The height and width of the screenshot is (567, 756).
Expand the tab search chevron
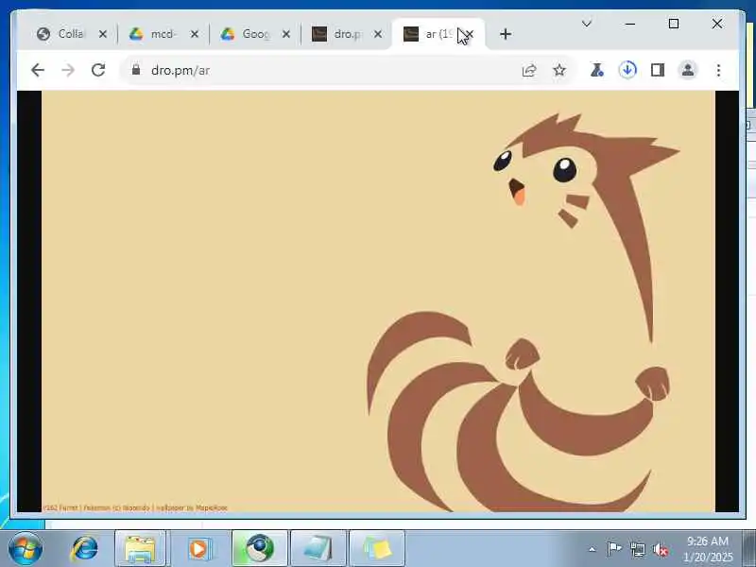586,24
